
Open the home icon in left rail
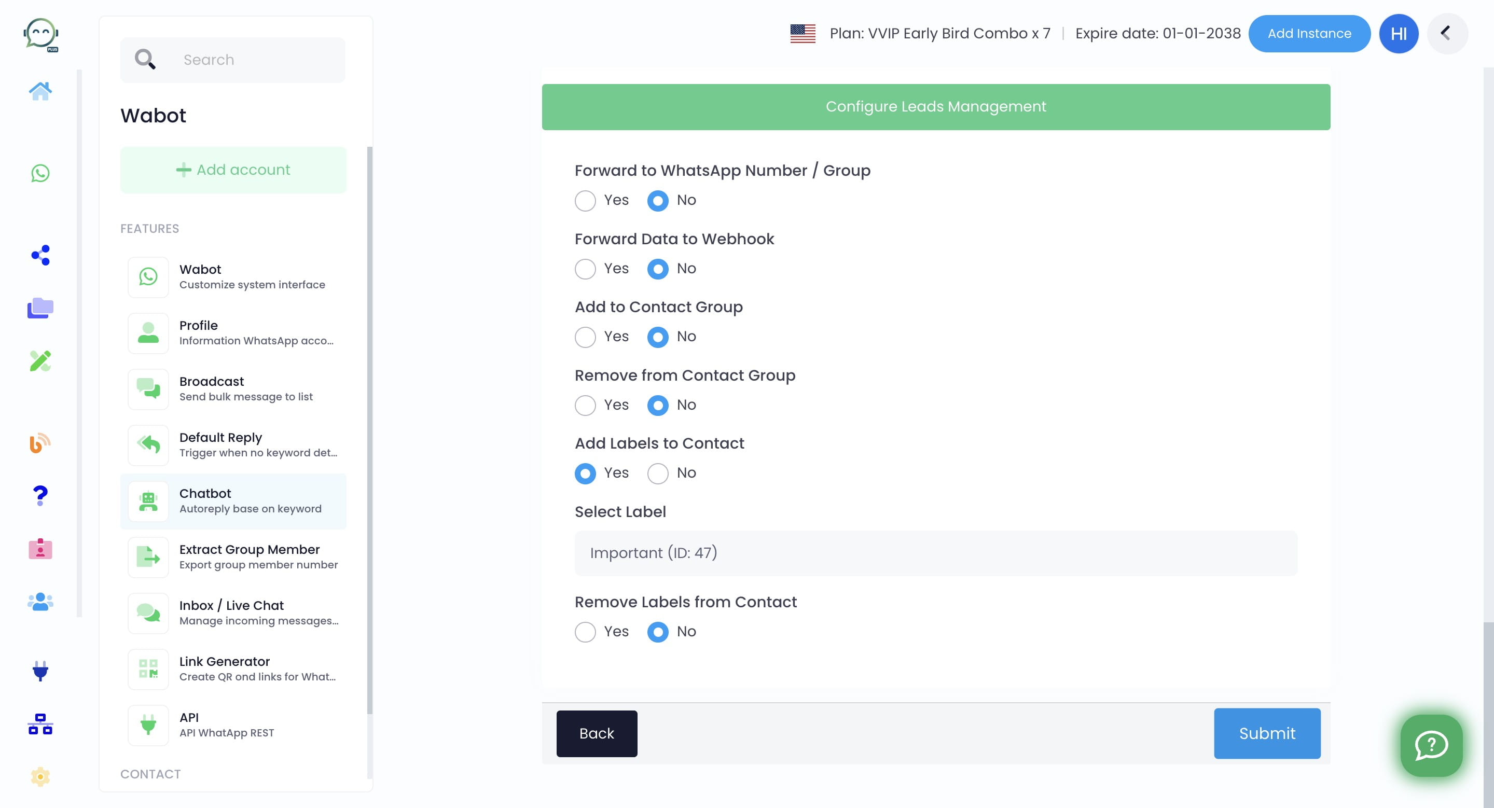point(40,91)
